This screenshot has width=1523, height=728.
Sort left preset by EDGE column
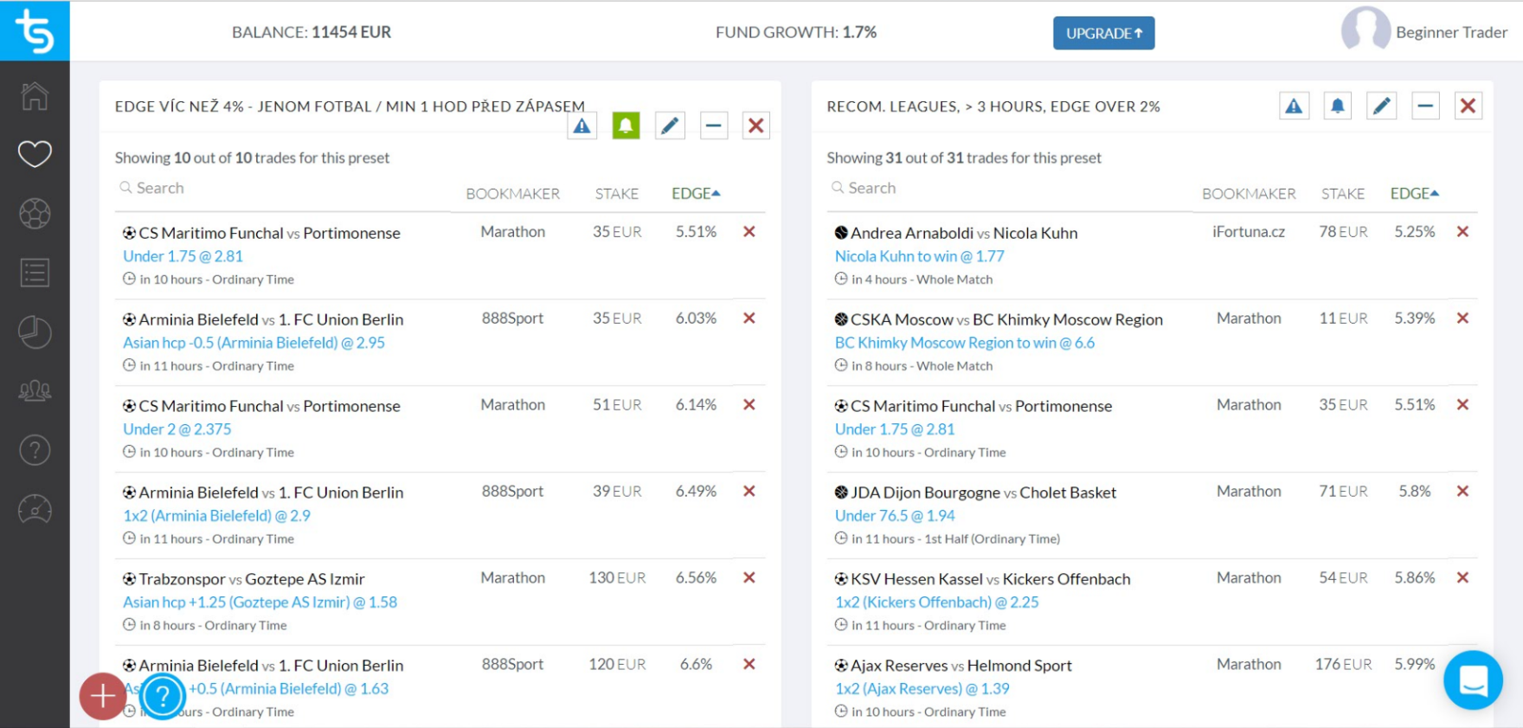pos(696,193)
